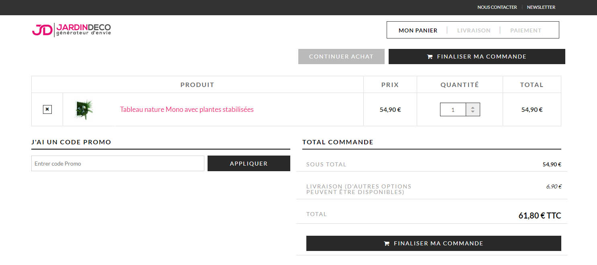Click the Total column header
Screen dimensions: 597x265
[532, 85]
